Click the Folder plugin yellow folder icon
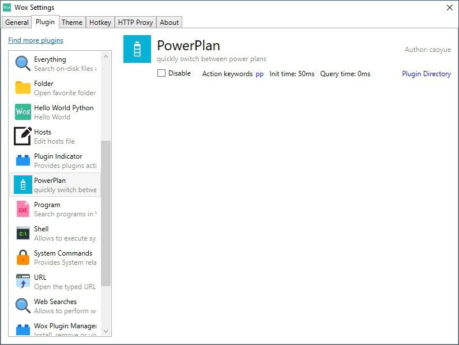This screenshot has width=459, height=345. click(23, 88)
